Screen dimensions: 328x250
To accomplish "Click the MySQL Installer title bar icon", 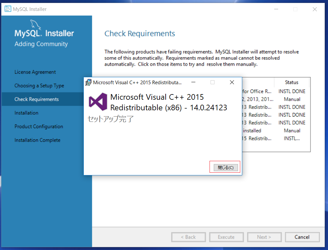I will [8, 9].
